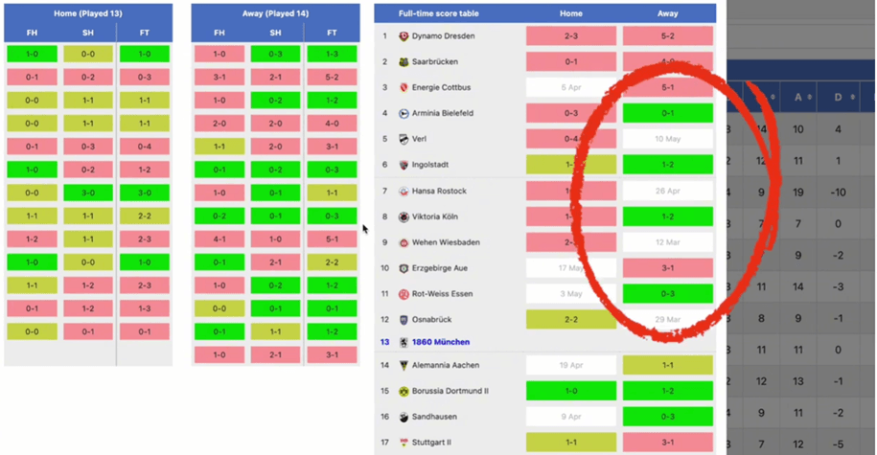Click the Arminia Bielefeld club crest
This screenshot has height=455, width=877.
coord(404,113)
